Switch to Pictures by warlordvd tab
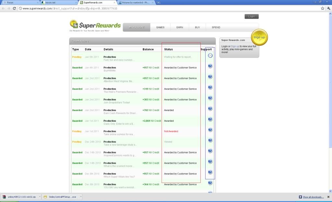Screen dimensions: 332x202 [136, 3]
